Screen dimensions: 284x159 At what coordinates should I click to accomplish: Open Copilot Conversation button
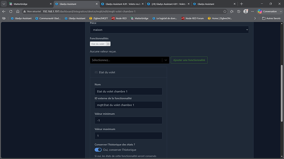270,11
